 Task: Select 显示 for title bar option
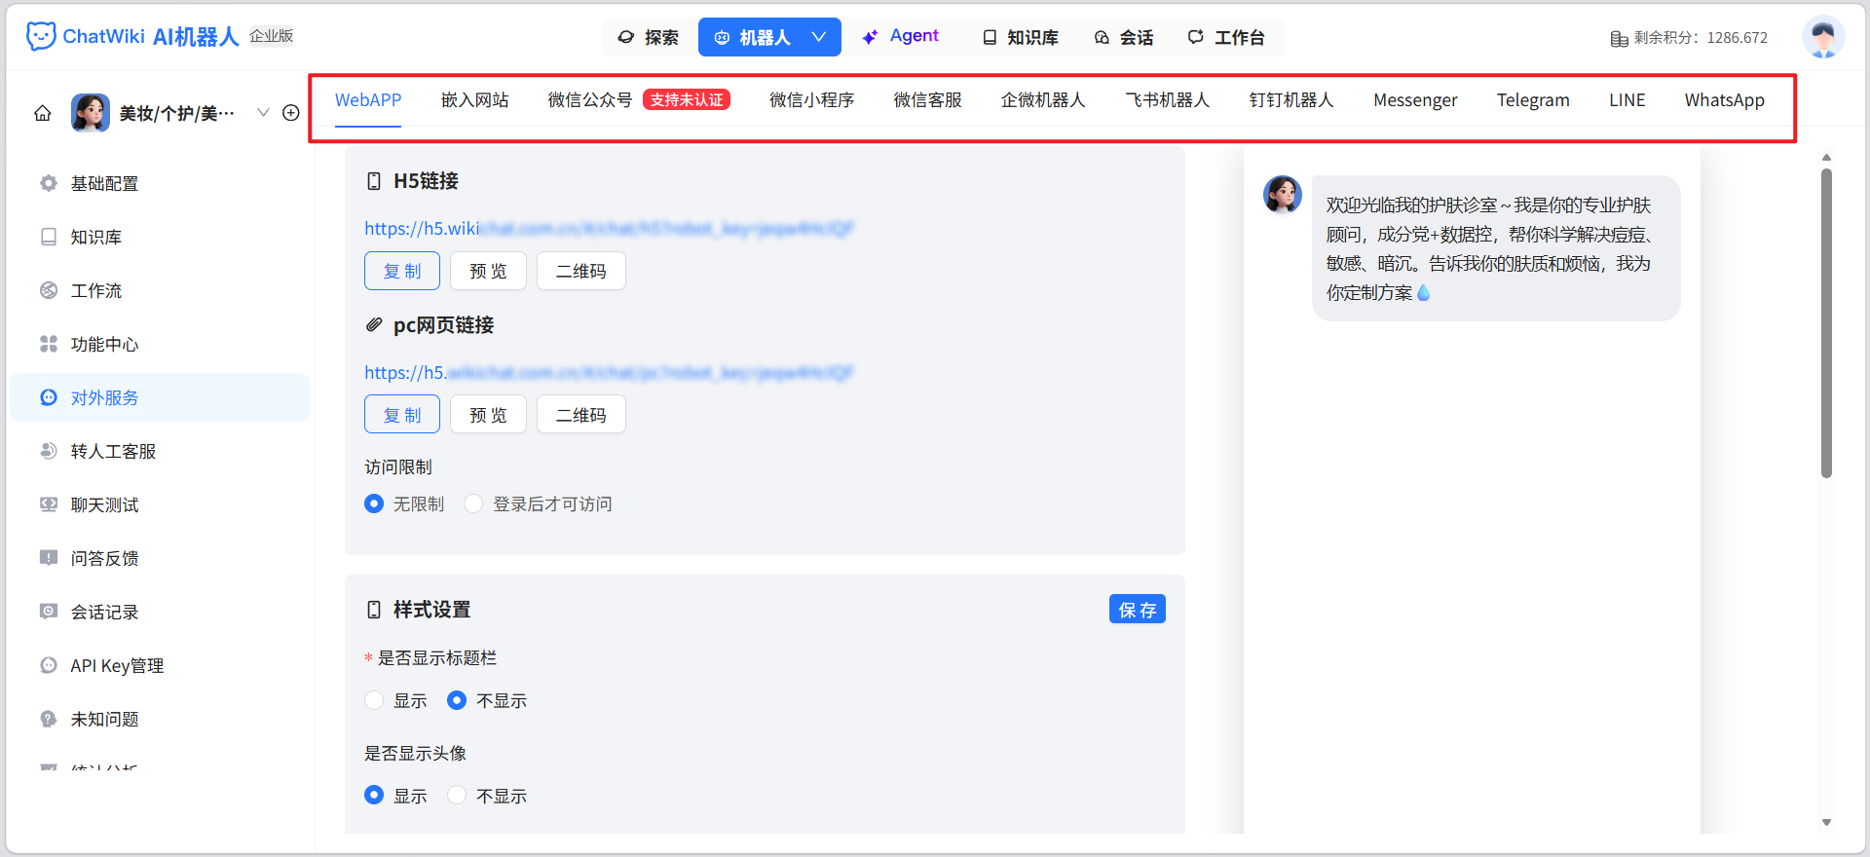pos(374,700)
